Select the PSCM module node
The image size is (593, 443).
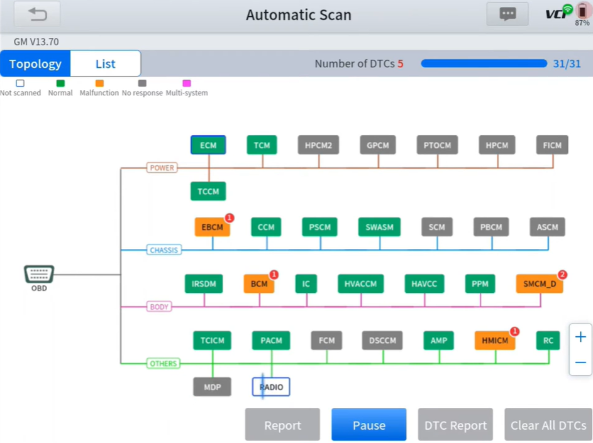point(319,227)
